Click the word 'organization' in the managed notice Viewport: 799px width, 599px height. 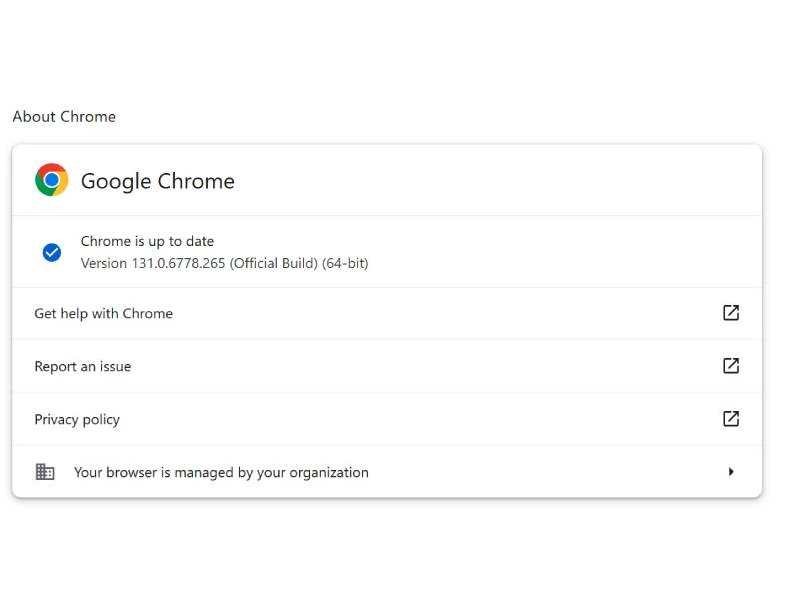point(329,472)
